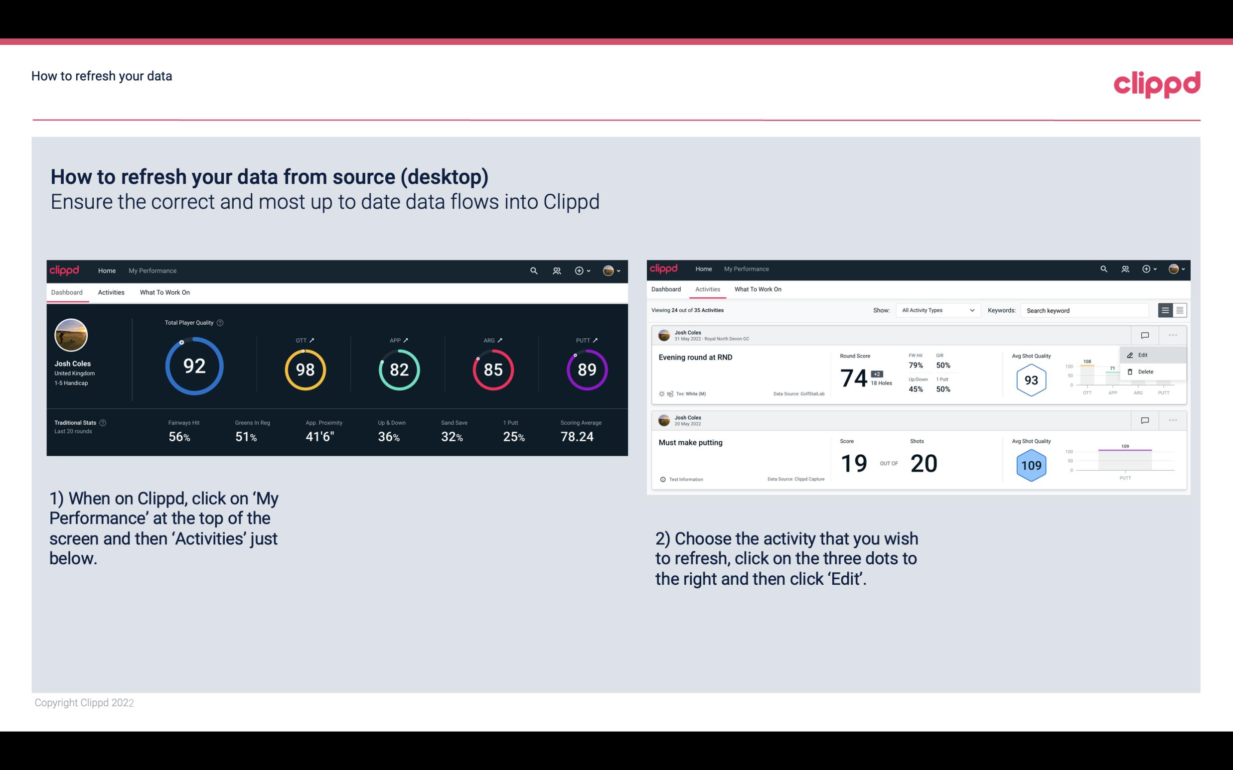The image size is (1233, 770).
Task: Switch to the What To Work On tab
Action: [x=165, y=291]
